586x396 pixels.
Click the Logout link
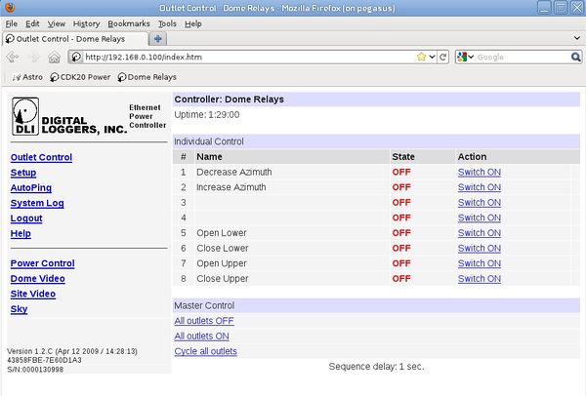26,218
